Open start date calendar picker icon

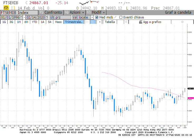[21, 17]
